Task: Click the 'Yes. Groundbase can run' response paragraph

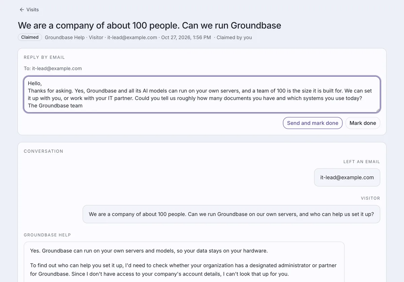Action: (149, 251)
